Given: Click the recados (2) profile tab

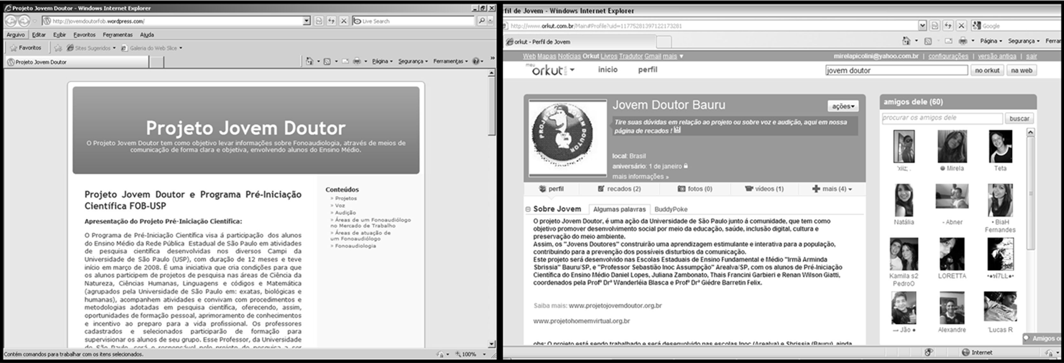Looking at the screenshot, I should click(619, 189).
